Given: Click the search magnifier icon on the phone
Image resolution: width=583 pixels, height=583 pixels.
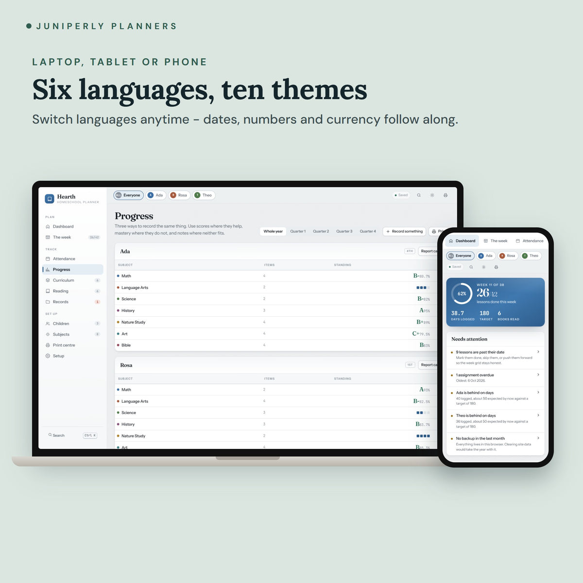Looking at the screenshot, I should [x=471, y=267].
